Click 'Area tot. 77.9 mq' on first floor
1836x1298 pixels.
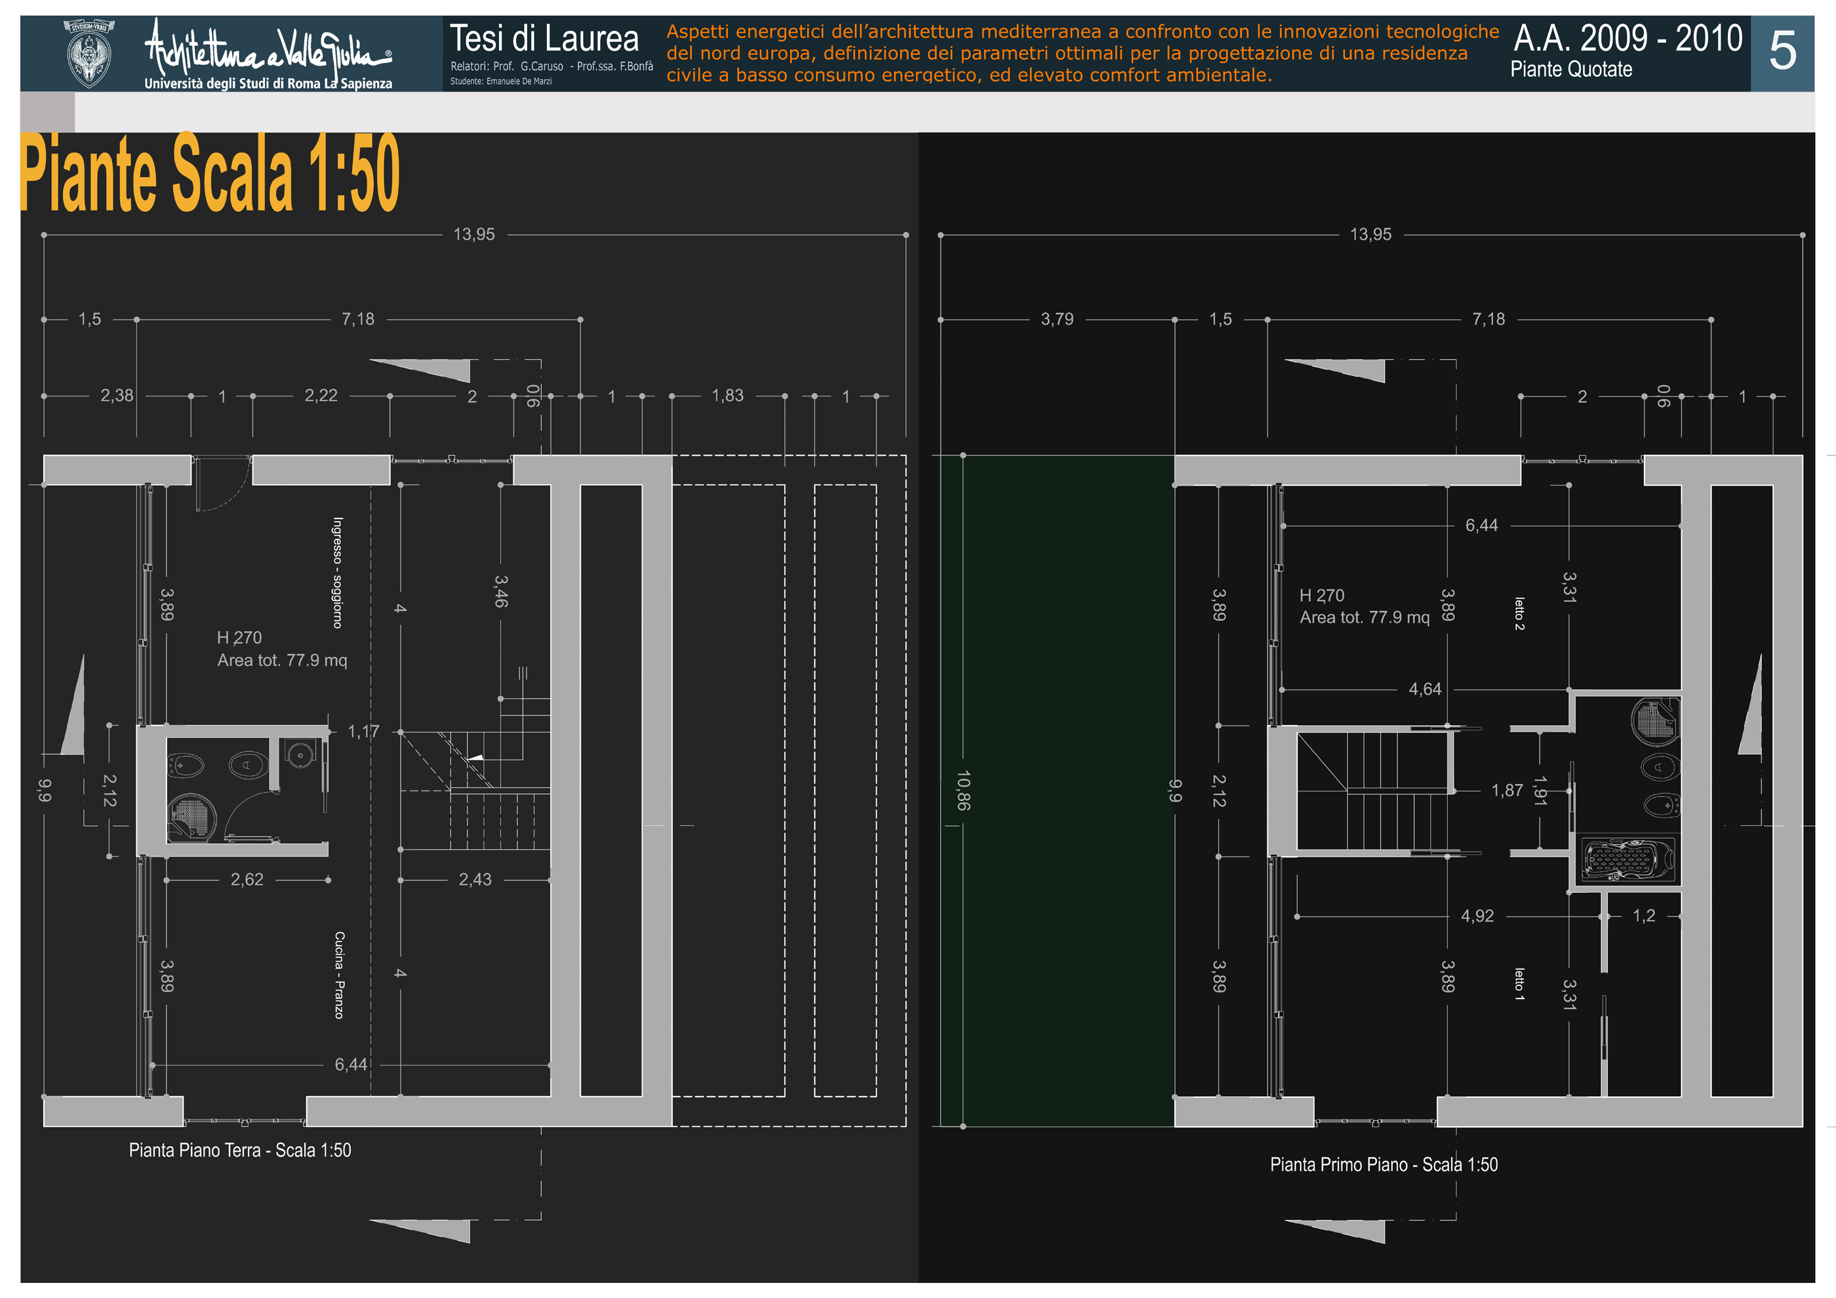[x=1364, y=617]
